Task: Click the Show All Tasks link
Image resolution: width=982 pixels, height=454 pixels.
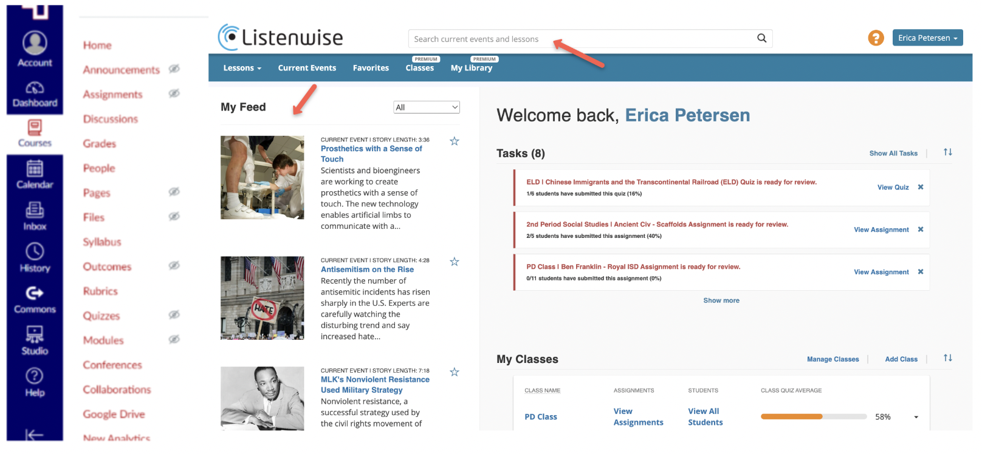Action: coord(893,154)
